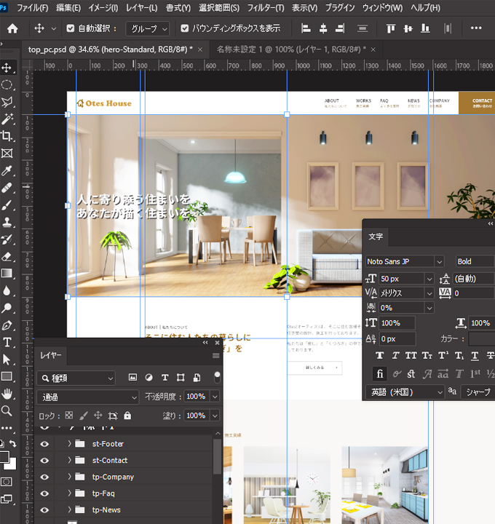Select the Path Selection tool
This screenshot has width=495, height=524.
pos(7,360)
